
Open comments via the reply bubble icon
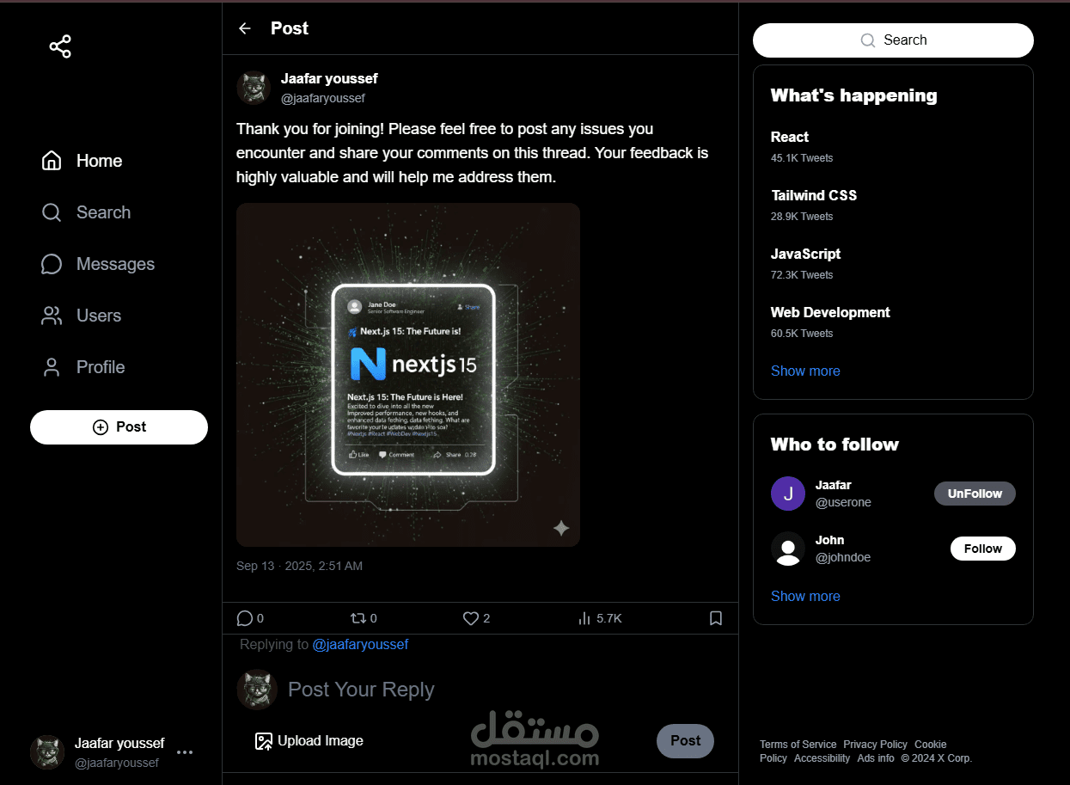click(245, 618)
